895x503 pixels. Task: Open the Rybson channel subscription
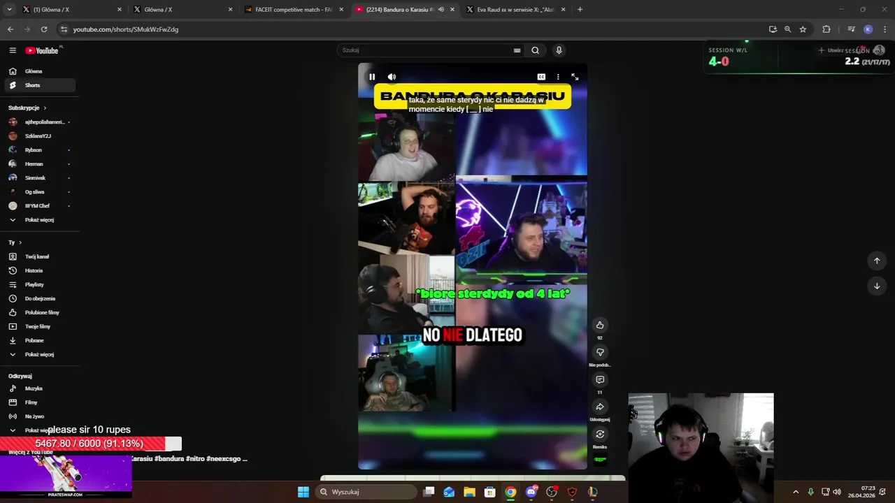click(x=40, y=150)
